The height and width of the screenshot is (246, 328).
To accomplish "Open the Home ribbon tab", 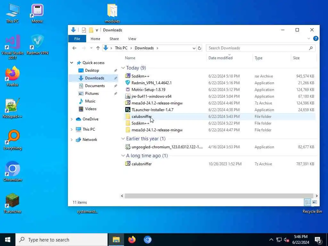I will coord(95,39).
